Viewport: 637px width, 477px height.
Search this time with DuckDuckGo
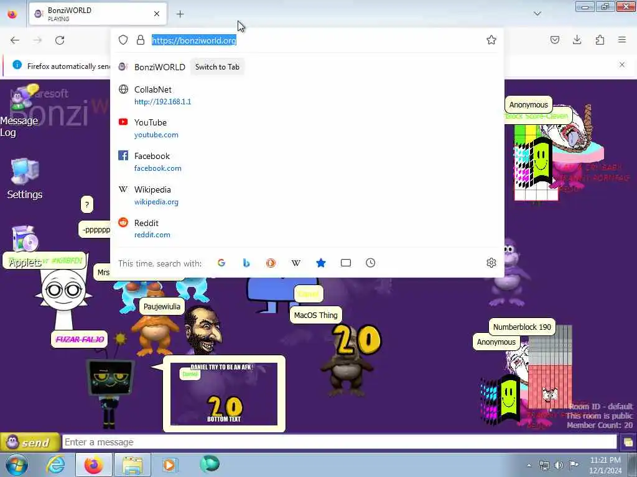click(x=271, y=263)
